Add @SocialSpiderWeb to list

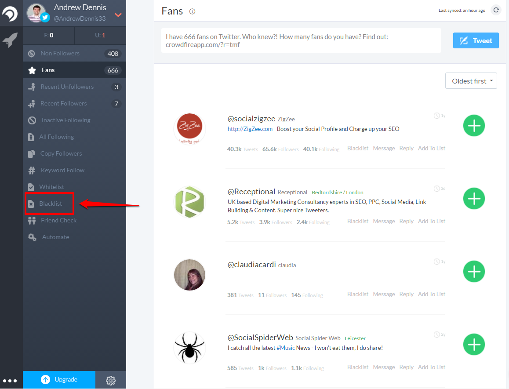(x=431, y=367)
